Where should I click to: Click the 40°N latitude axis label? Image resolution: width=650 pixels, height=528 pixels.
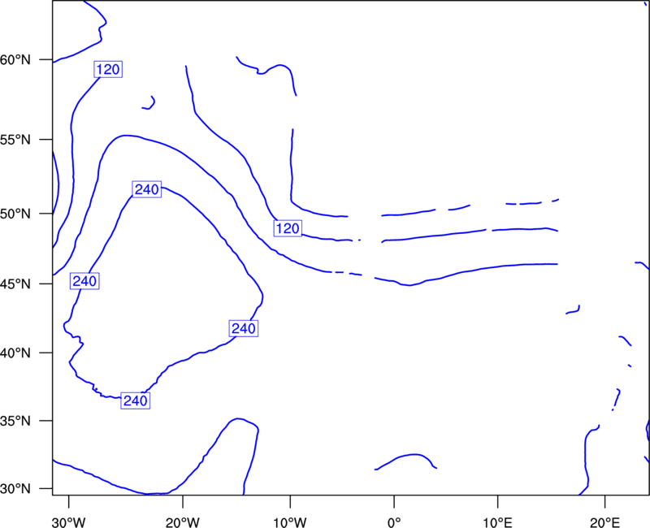pyautogui.click(x=15, y=353)
